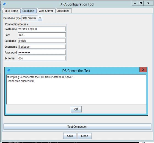Viewport: 154px width, 143px height.
Task: Click OK in the DB Connection Test dialog
Action: [76, 109]
